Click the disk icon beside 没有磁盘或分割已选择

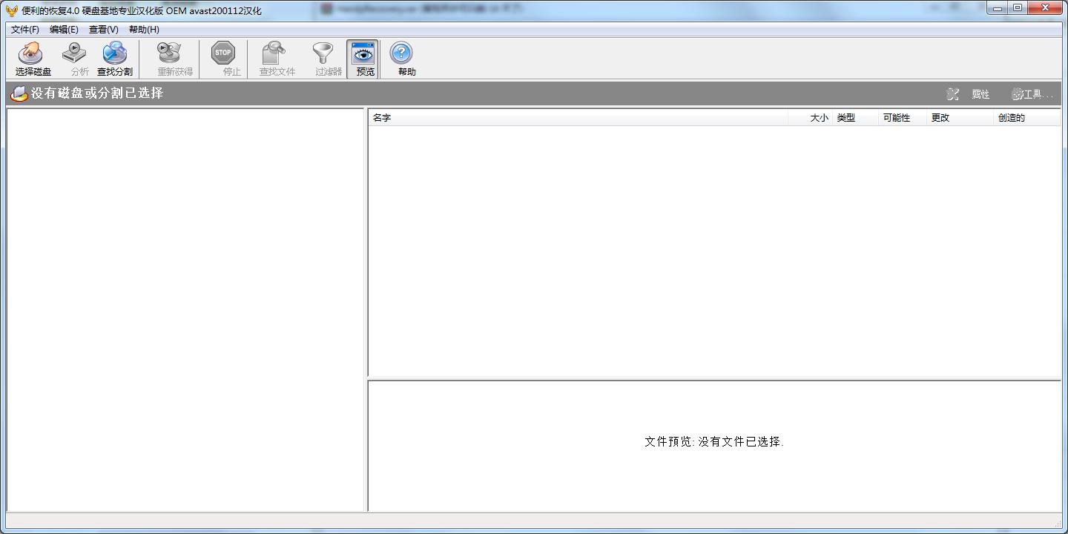[19, 93]
